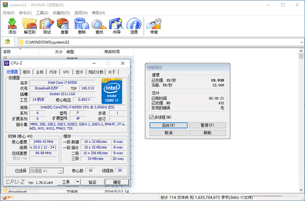Click the 取消 cancel button in benchmark dialog
The width and height of the screenshot is (305, 201).
pyautogui.click(x=168, y=133)
